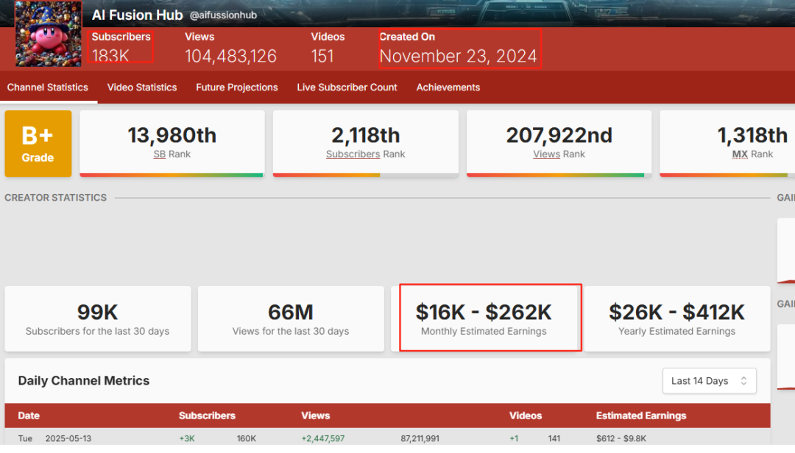Select the Achievements tab
This screenshot has width=795, height=453.
448,88
